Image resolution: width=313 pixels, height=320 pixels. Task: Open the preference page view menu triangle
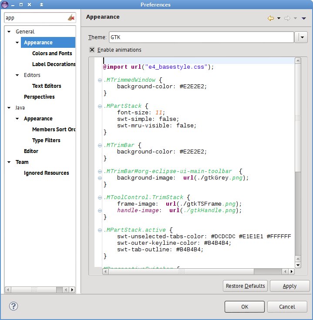[303, 18]
